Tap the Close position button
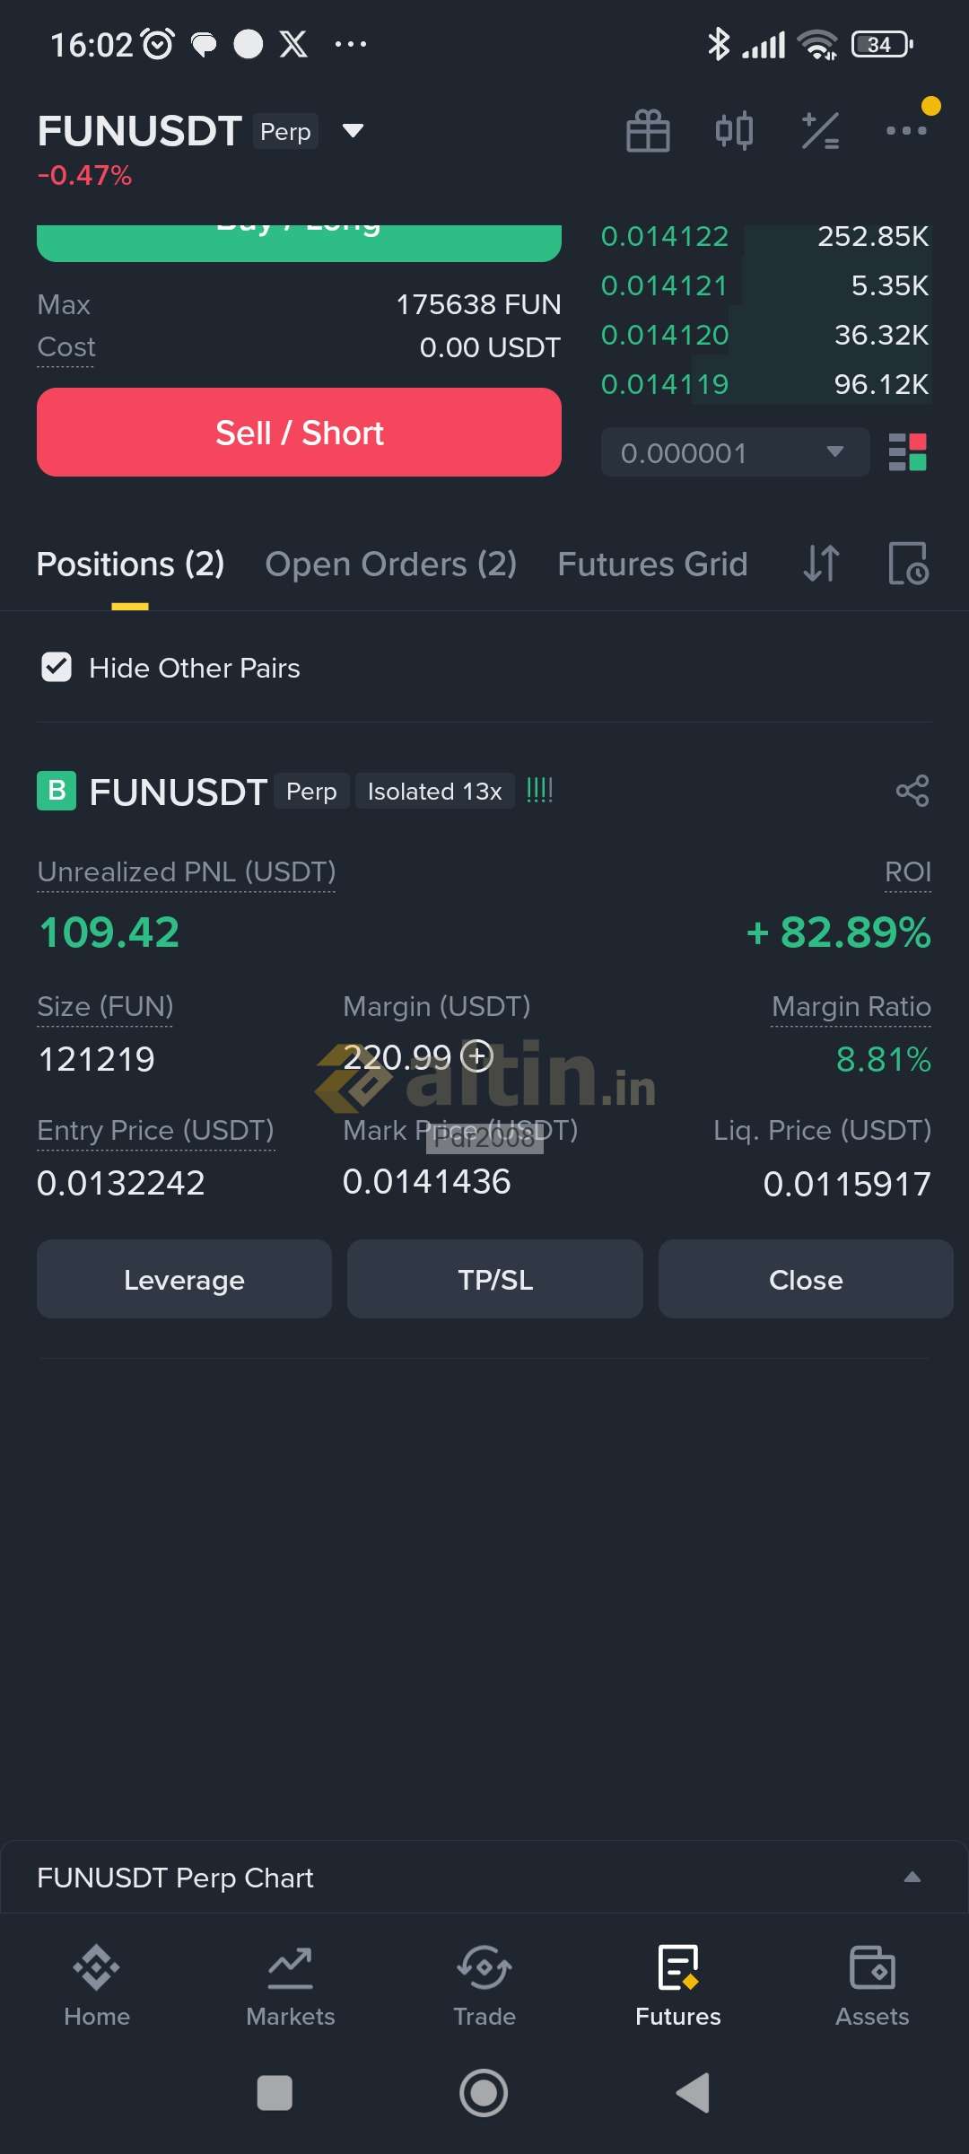The height and width of the screenshot is (2154, 969). (806, 1279)
